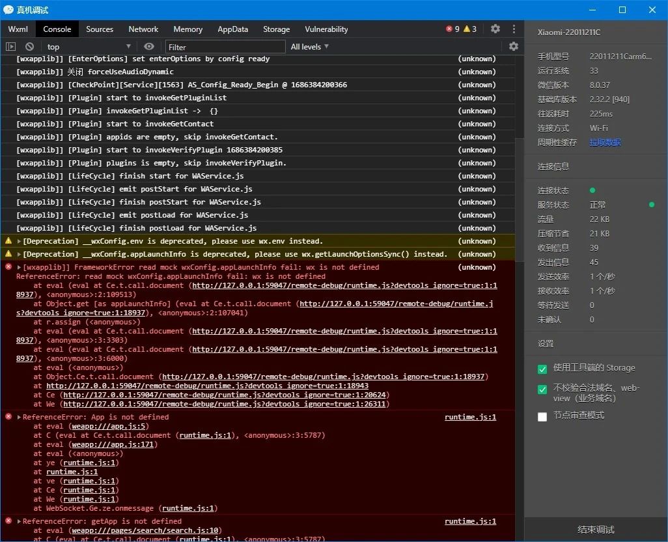
Task: Open the Sources tab
Action: [100, 29]
